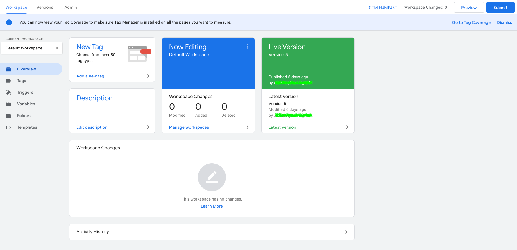Click the GTM-NJMPJ8T container ID
This screenshot has height=250, width=517.
(383, 8)
